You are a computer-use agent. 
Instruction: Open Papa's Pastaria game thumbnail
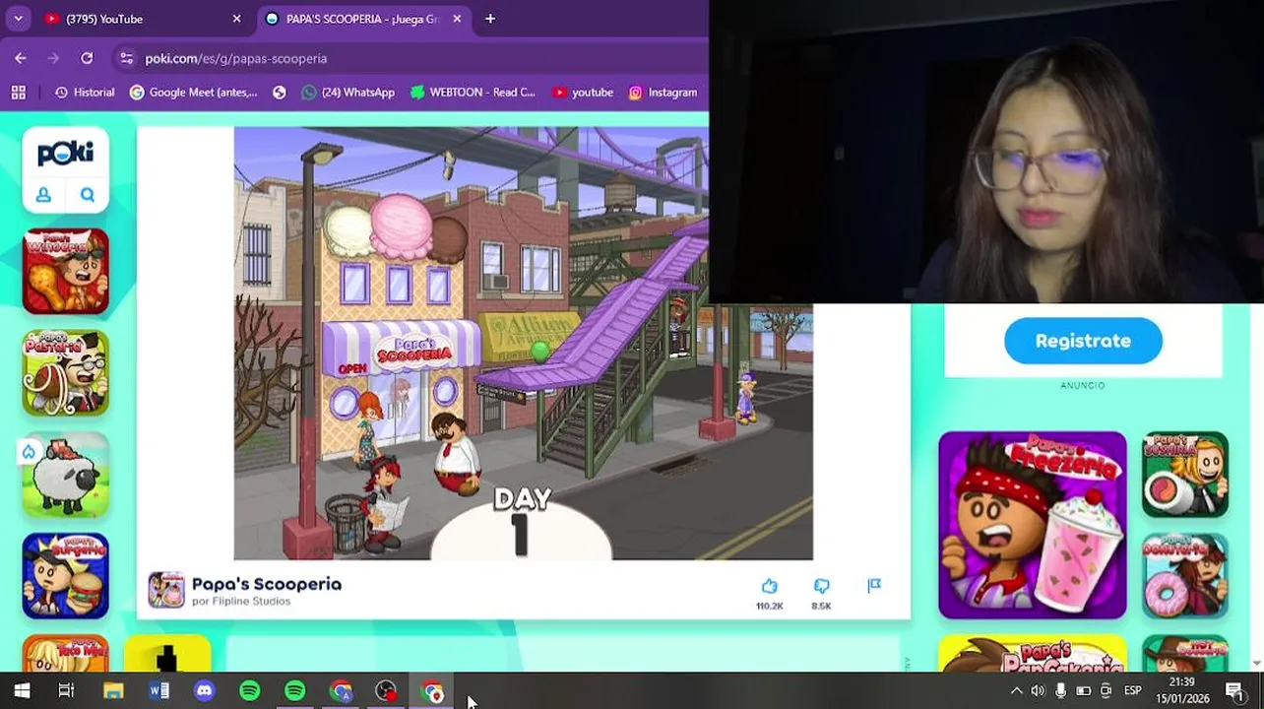[65, 373]
